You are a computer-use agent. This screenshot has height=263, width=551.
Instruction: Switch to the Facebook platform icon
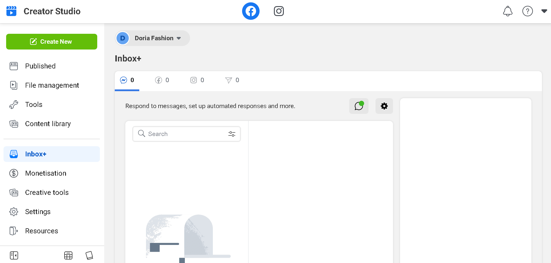tap(251, 11)
